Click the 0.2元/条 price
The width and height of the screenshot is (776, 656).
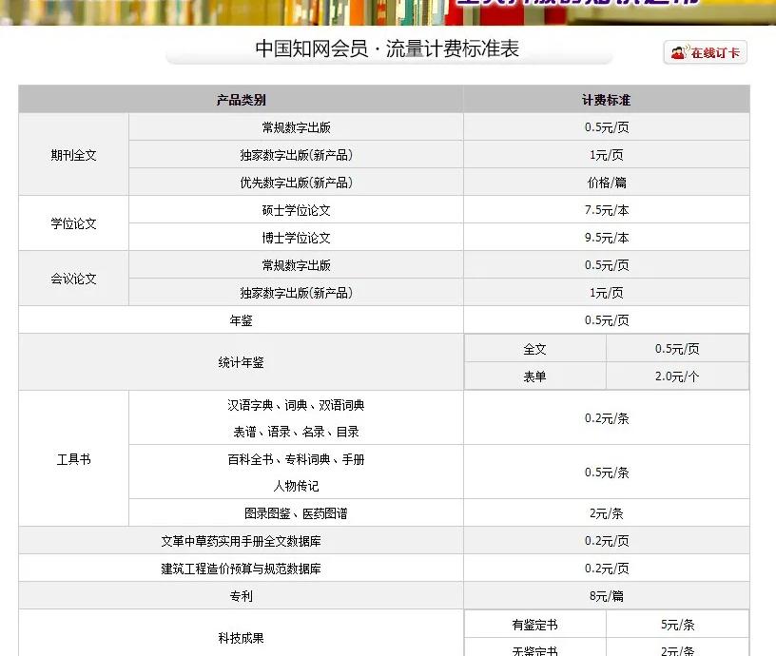click(x=607, y=418)
